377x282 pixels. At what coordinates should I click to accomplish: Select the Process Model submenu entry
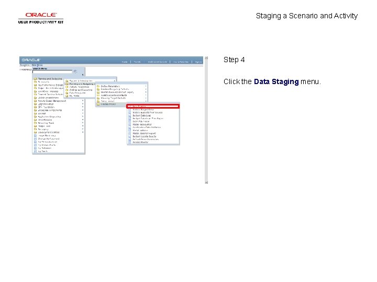click(x=108, y=104)
